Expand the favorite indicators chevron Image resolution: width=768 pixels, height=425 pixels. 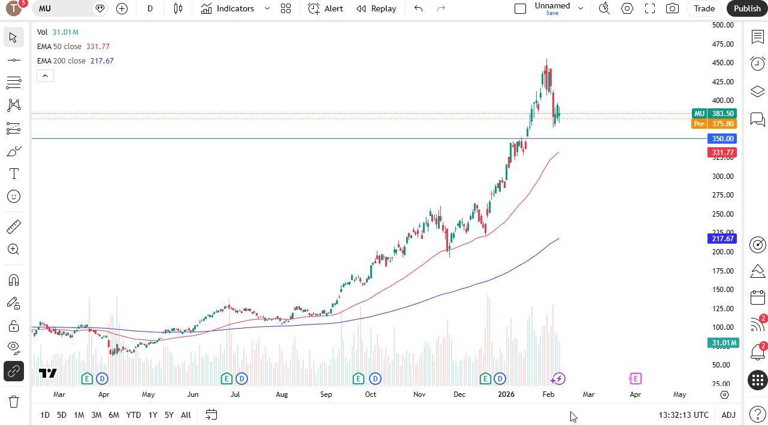pyautogui.click(x=267, y=8)
